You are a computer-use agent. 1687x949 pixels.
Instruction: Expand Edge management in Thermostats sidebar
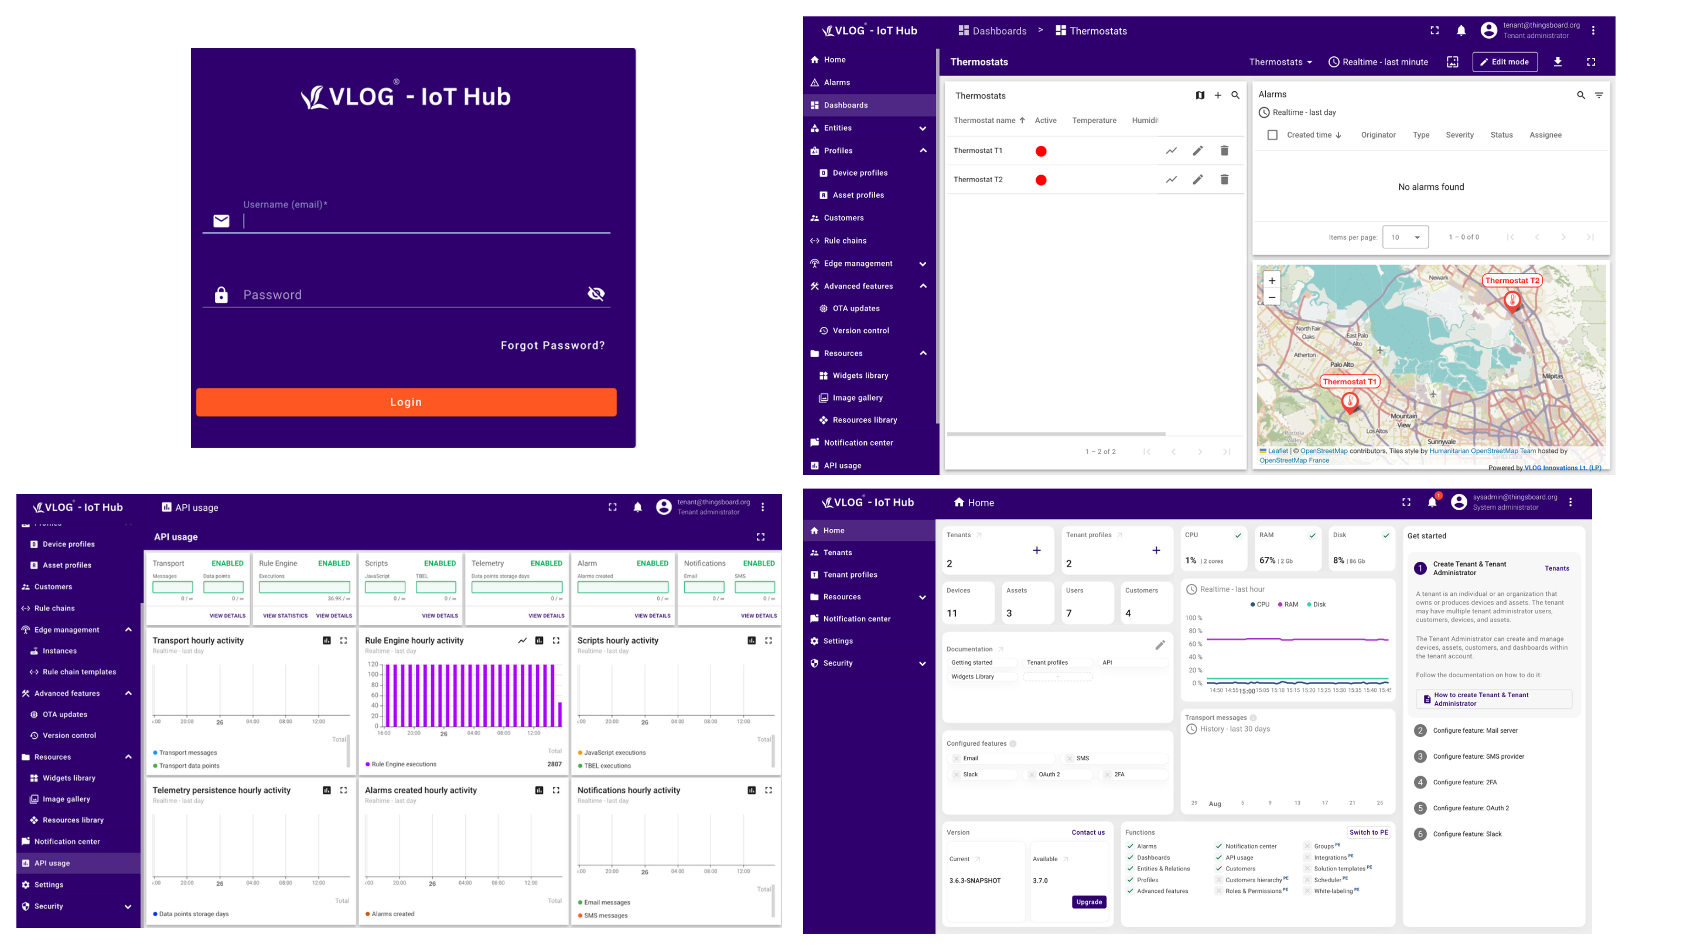(923, 264)
